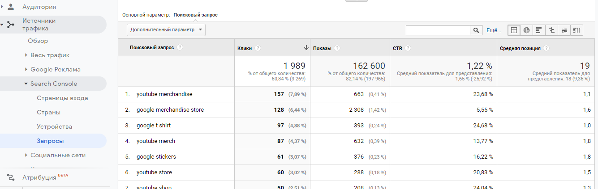Click the Google Реклама sidebar label
The width and height of the screenshot is (598, 189).
click(x=56, y=69)
